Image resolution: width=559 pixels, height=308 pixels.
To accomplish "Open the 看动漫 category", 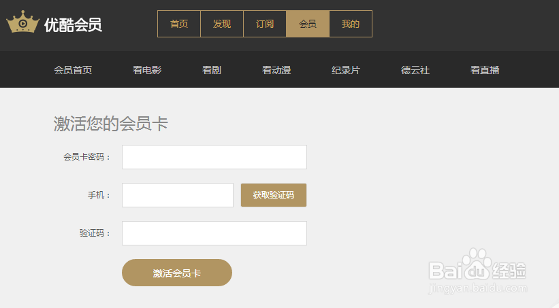I will 276,70.
